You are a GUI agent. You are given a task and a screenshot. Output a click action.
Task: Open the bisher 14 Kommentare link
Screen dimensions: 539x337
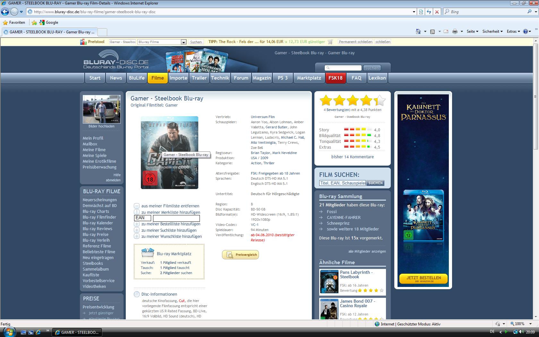coord(352,157)
